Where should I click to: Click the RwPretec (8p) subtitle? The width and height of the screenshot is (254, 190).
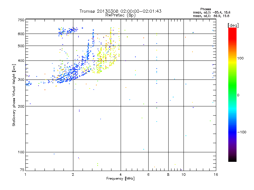[x=120, y=15]
